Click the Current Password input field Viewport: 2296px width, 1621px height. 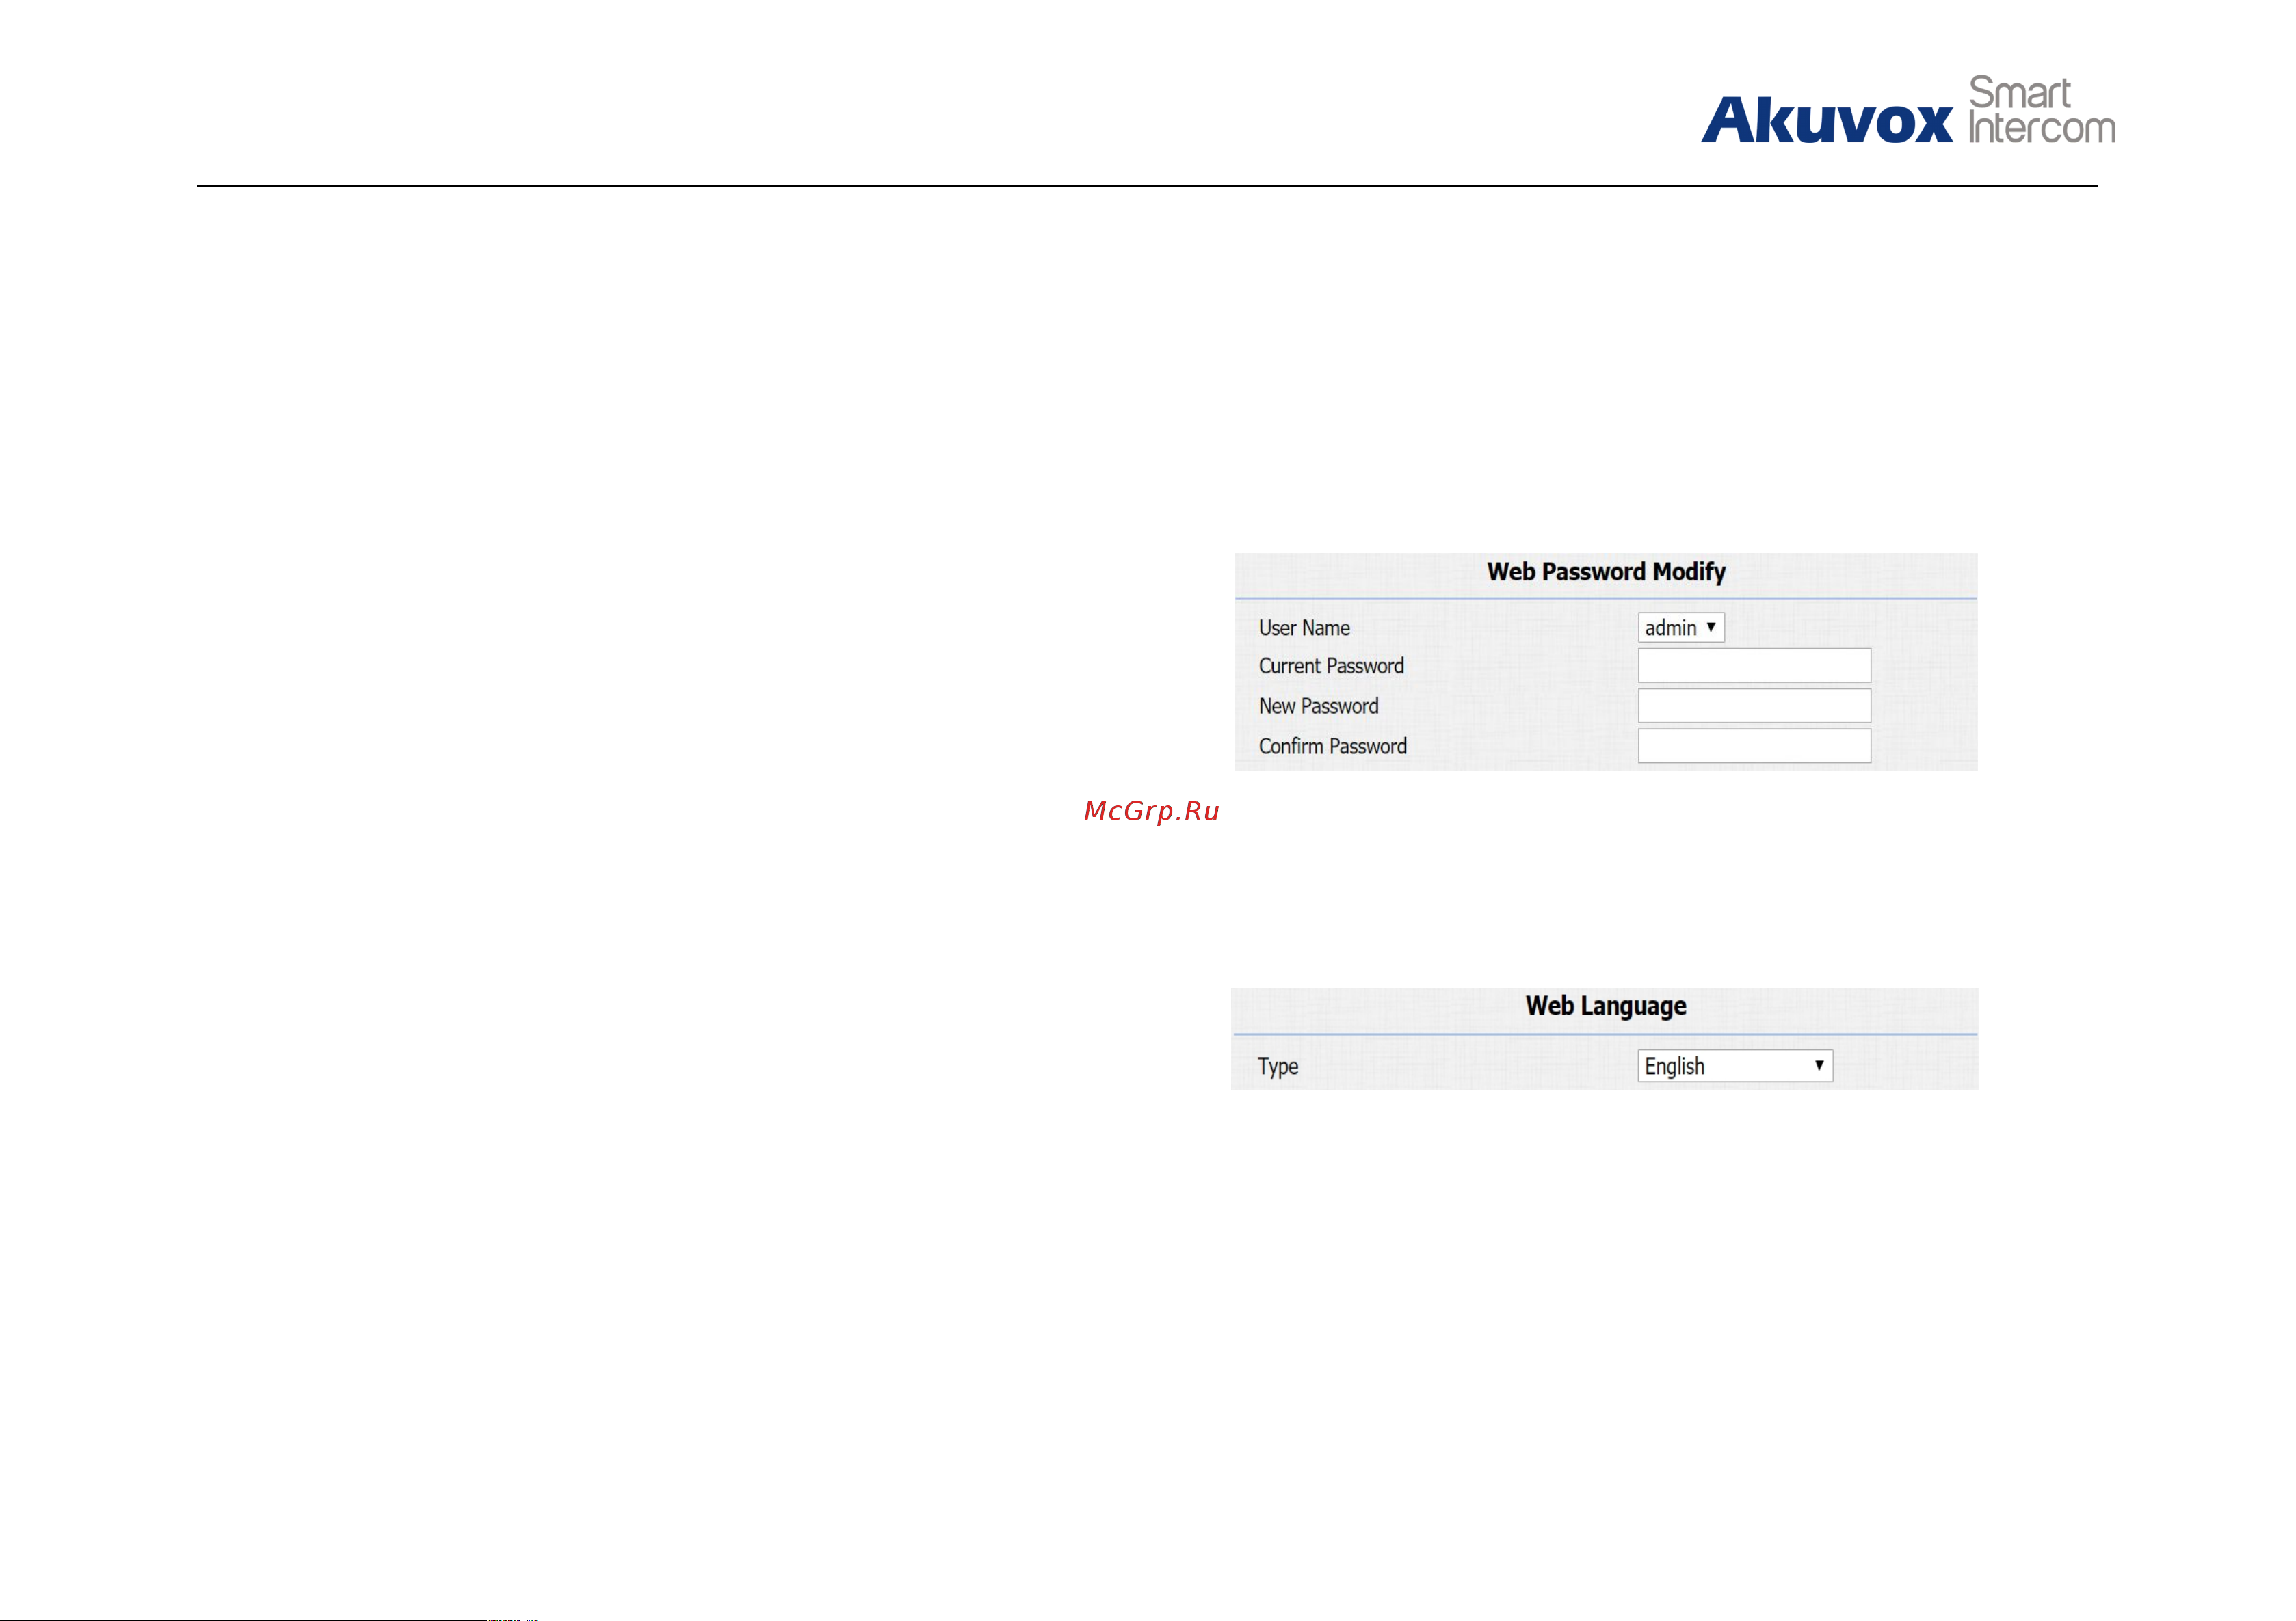(1754, 666)
